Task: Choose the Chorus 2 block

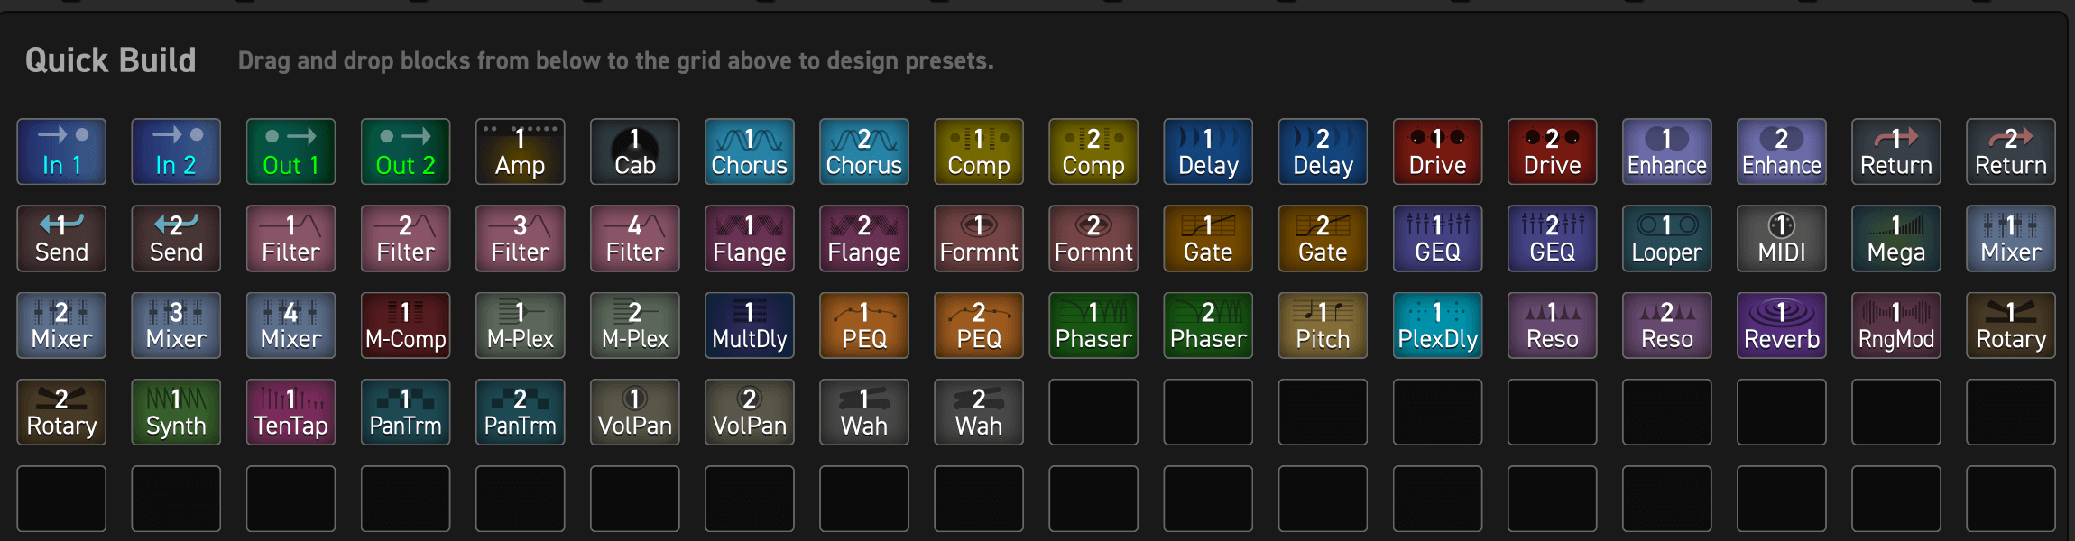Action: [864, 151]
